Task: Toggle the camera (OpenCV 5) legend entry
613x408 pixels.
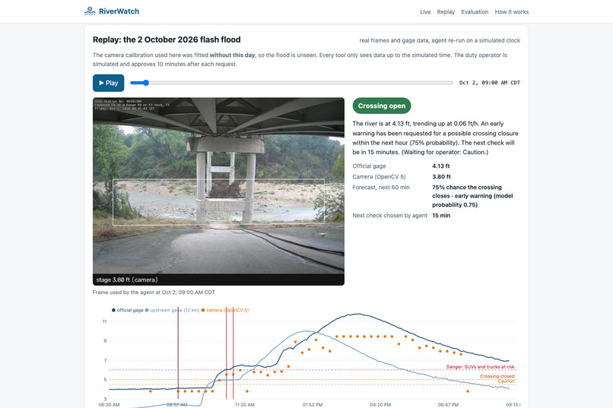Action: [x=225, y=310]
